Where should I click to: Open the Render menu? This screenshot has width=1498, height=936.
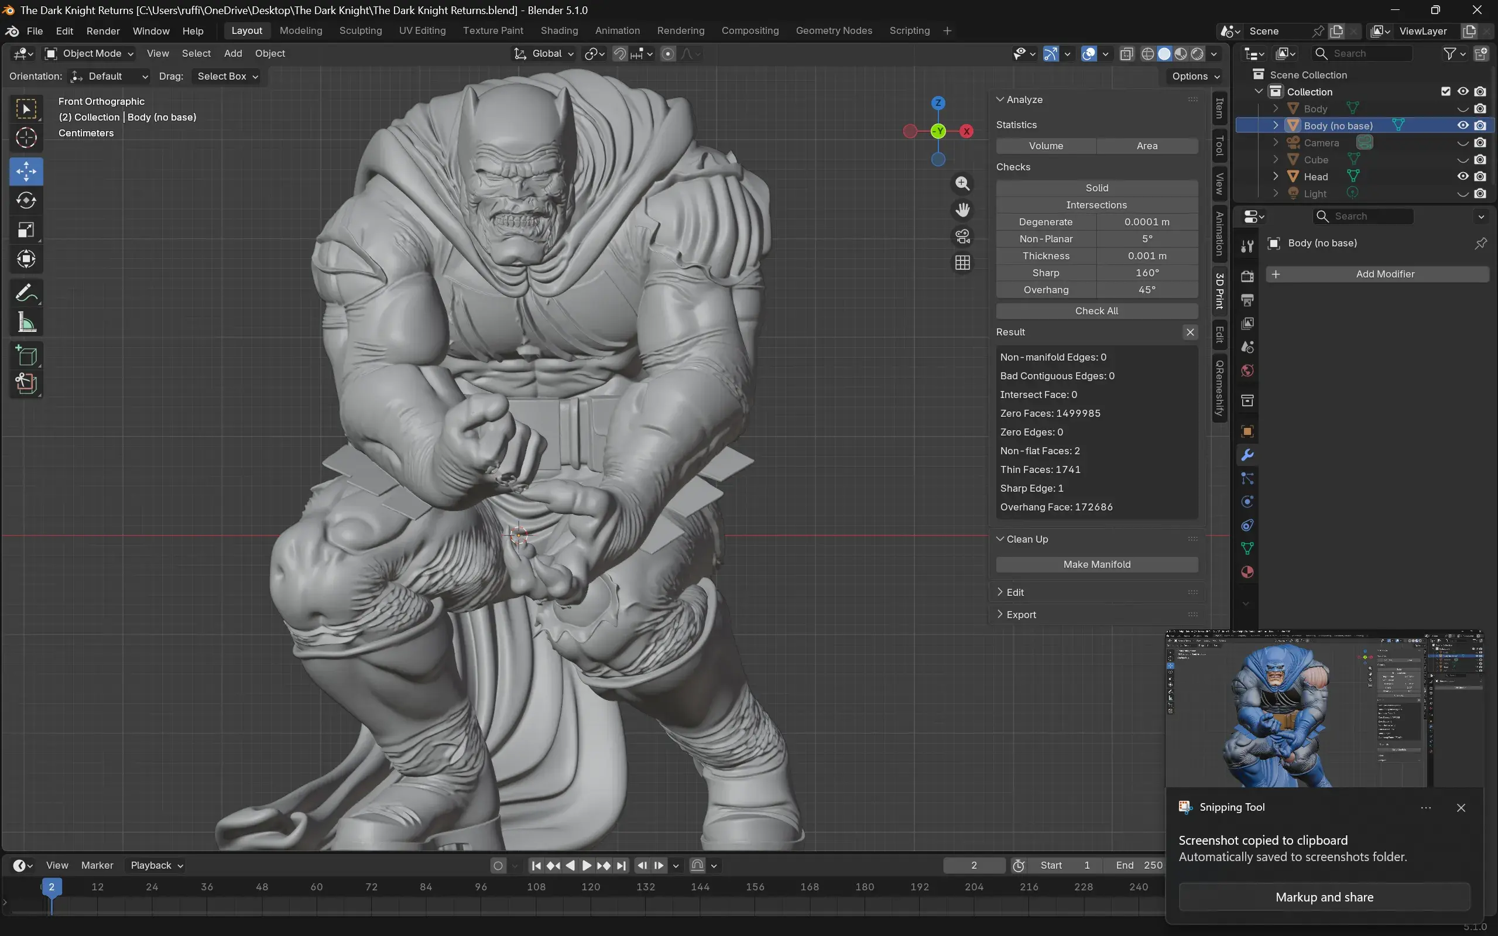click(103, 31)
